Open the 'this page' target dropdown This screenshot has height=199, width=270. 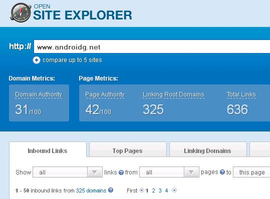(x=251, y=172)
